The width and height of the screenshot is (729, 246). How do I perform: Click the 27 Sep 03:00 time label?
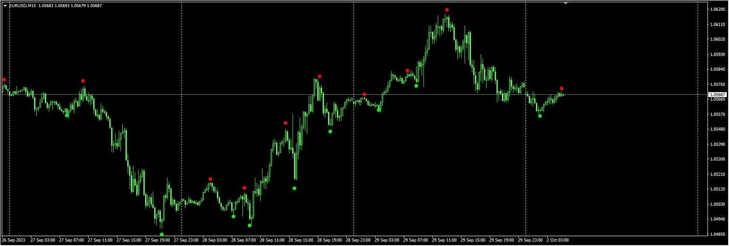click(x=43, y=241)
